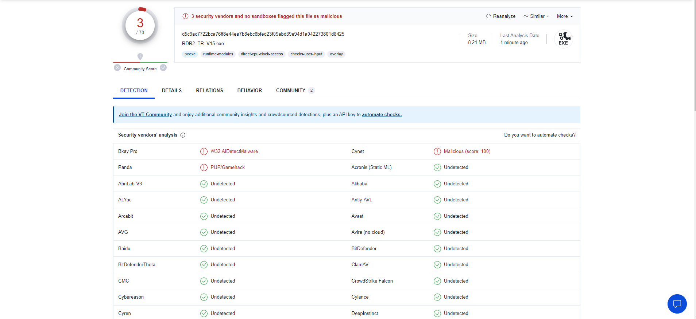Click the Cylance vendor name
Image resolution: width=696 pixels, height=319 pixels.
pyautogui.click(x=360, y=297)
